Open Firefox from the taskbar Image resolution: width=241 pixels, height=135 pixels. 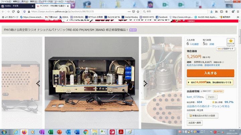click(x=24, y=132)
